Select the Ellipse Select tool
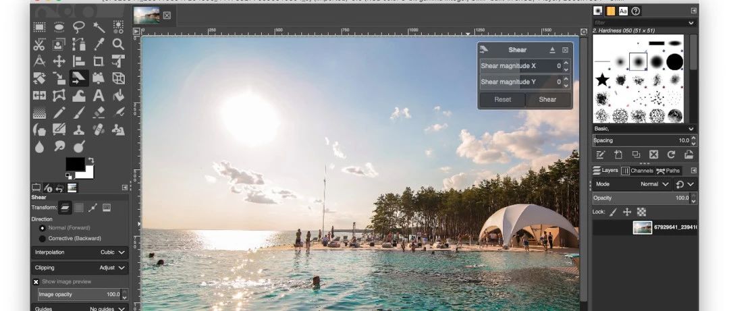 pyautogui.click(x=59, y=27)
